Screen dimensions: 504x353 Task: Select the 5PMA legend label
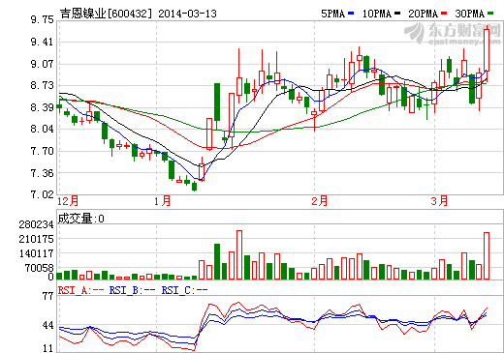click(333, 14)
